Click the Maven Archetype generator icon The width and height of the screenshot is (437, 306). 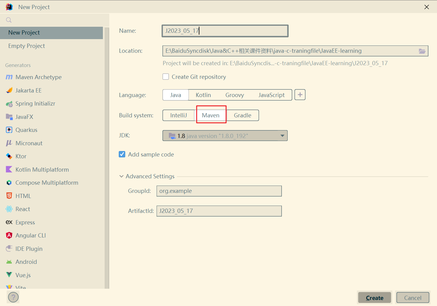(9, 77)
